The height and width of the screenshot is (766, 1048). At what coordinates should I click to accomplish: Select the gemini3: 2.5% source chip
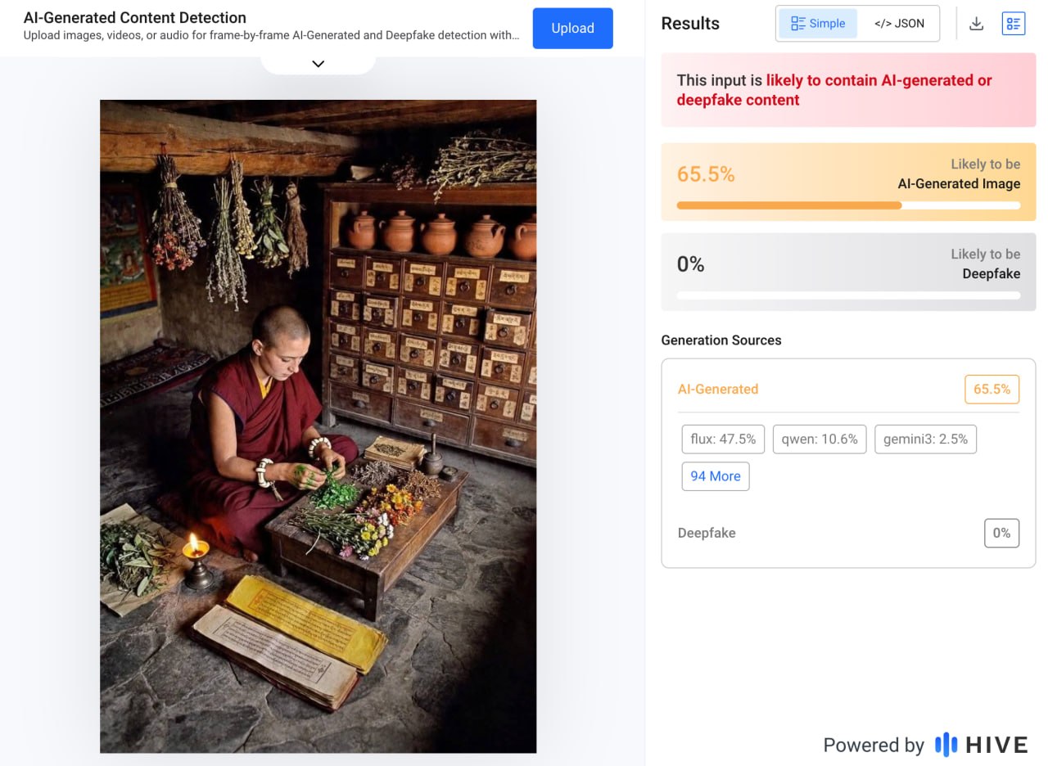[925, 439]
